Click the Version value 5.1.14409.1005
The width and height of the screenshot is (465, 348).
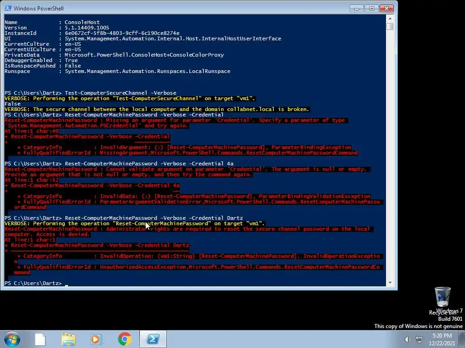(x=87, y=28)
